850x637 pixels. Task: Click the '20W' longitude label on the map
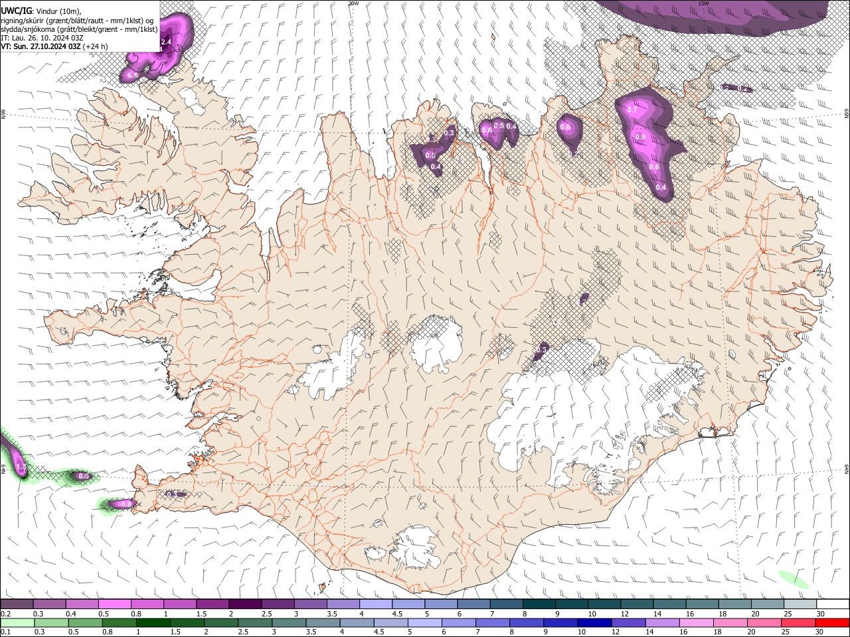point(353,3)
